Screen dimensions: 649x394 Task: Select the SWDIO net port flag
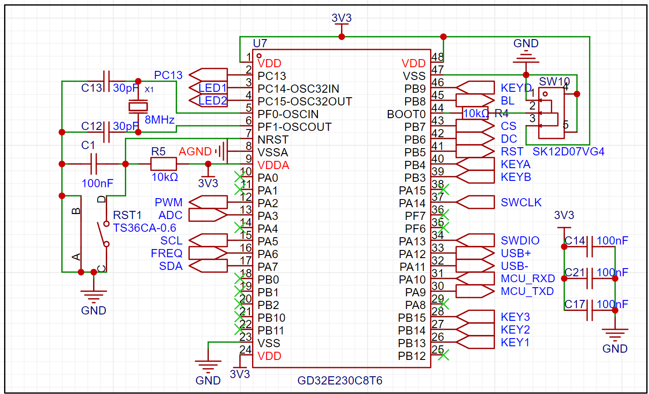point(475,240)
